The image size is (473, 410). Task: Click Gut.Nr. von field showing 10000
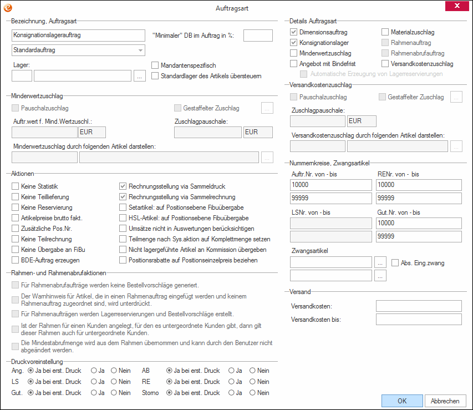coord(419,223)
